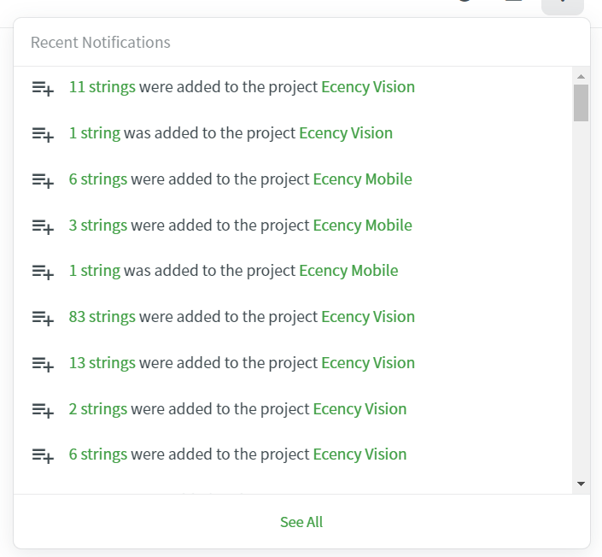602x557 pixels.
Task: Click the scrollbar up arrow
Action: coord(581,76)
